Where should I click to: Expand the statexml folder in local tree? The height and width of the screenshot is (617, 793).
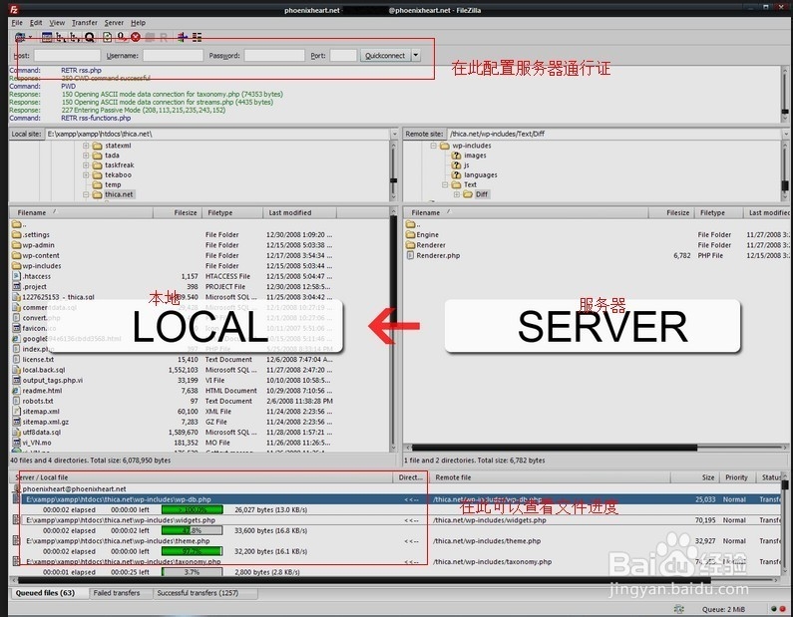86,146
